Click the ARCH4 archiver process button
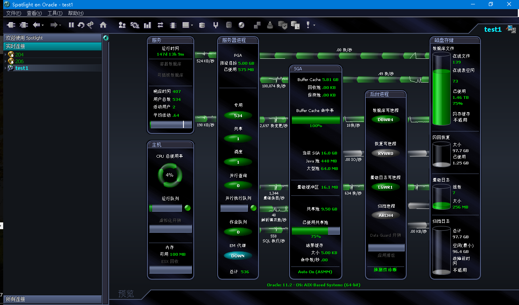 pos(386,215)
